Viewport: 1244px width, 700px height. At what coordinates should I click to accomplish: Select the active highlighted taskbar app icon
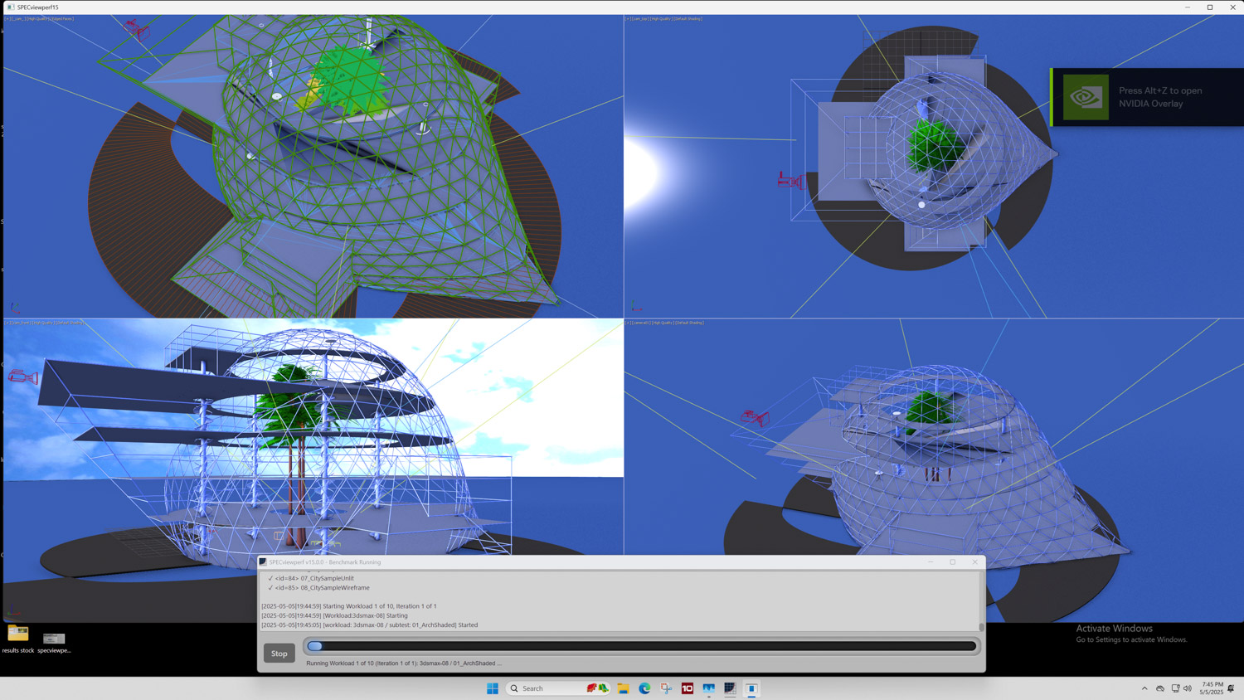tap(751, 688)
